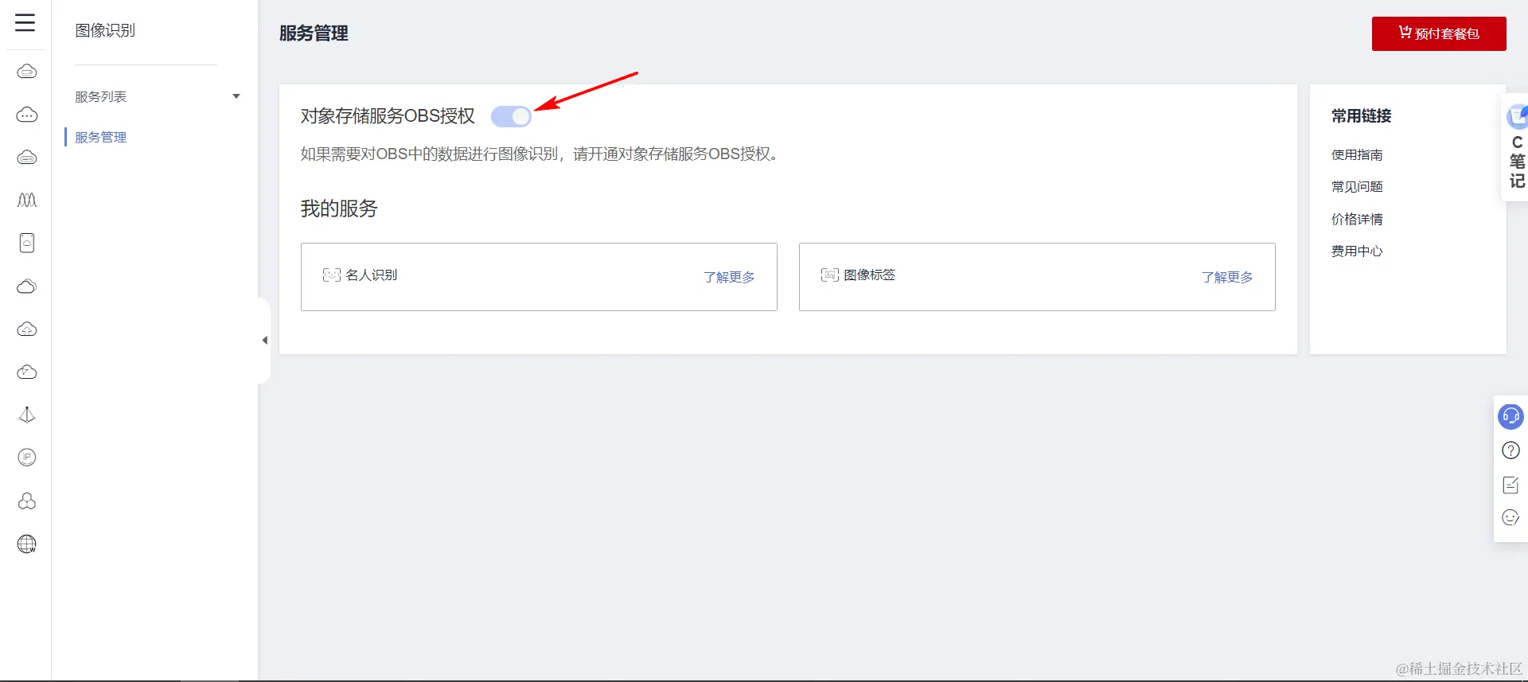
Task: Open the C笔记 notes widget
Action: [1516, 148]
